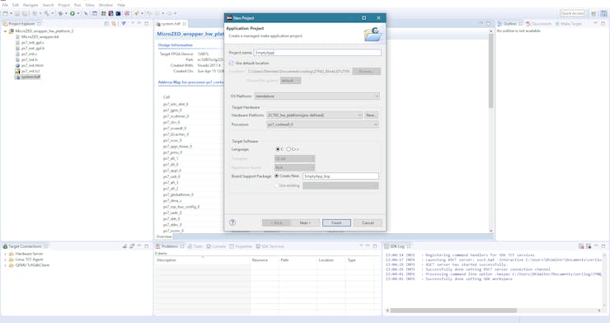Open the New file dropdown arrow in toolbar
The width and height of the screenshot is (610, 323).
click(11, 13)
